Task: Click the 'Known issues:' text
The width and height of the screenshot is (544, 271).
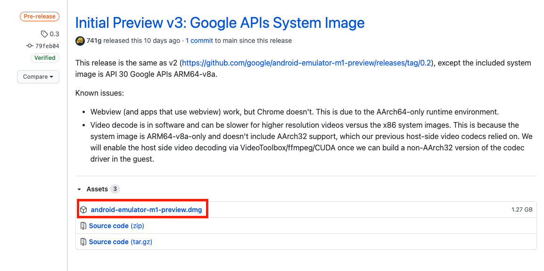Action: (99, 93)
